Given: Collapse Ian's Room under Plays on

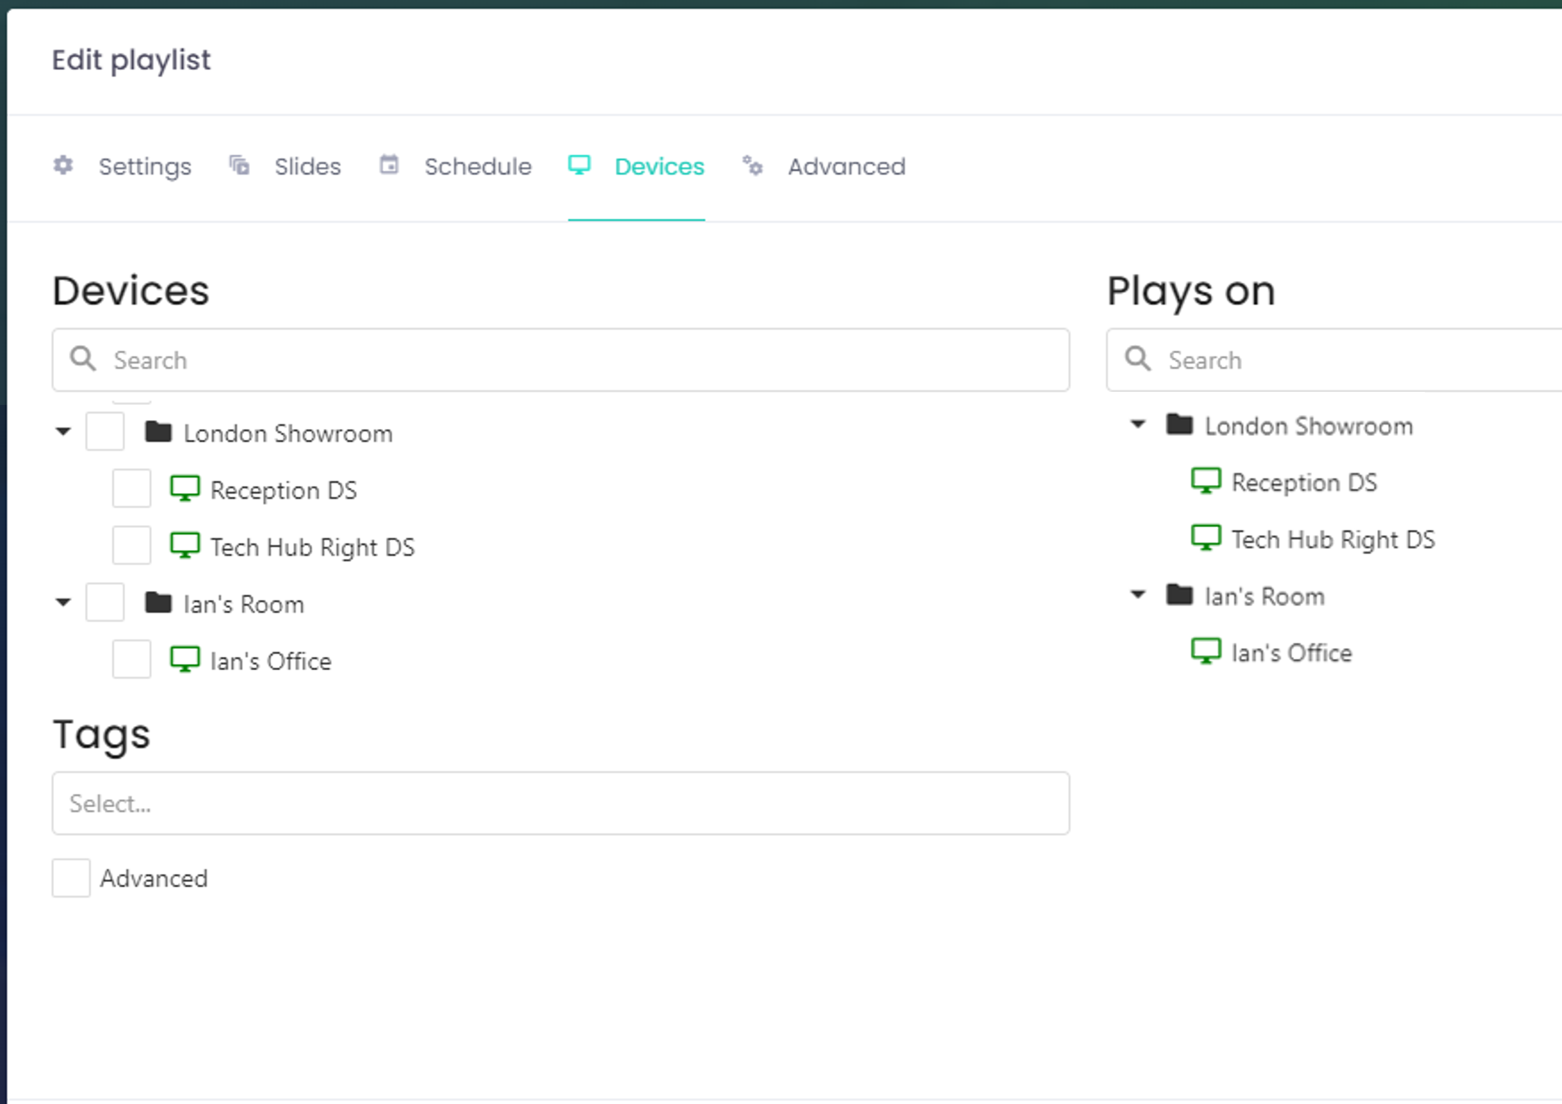Looking at the screenshot, I should pyautogui.click(x=1138, y=594).
